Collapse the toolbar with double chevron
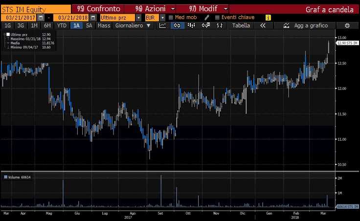This screenshot has height=221, width=360. pyautogui.click(x=263, y=25)
